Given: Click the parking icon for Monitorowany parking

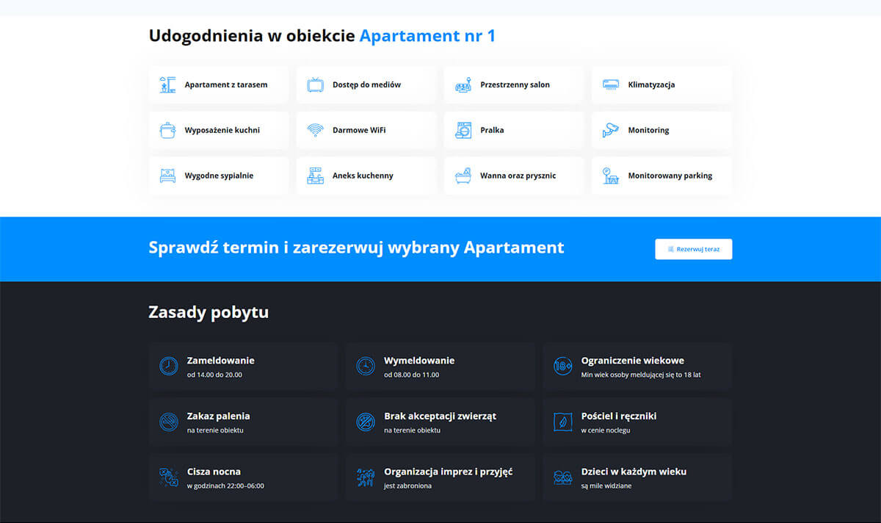Looking at the screenshot, I should click(x=611, y=176).
